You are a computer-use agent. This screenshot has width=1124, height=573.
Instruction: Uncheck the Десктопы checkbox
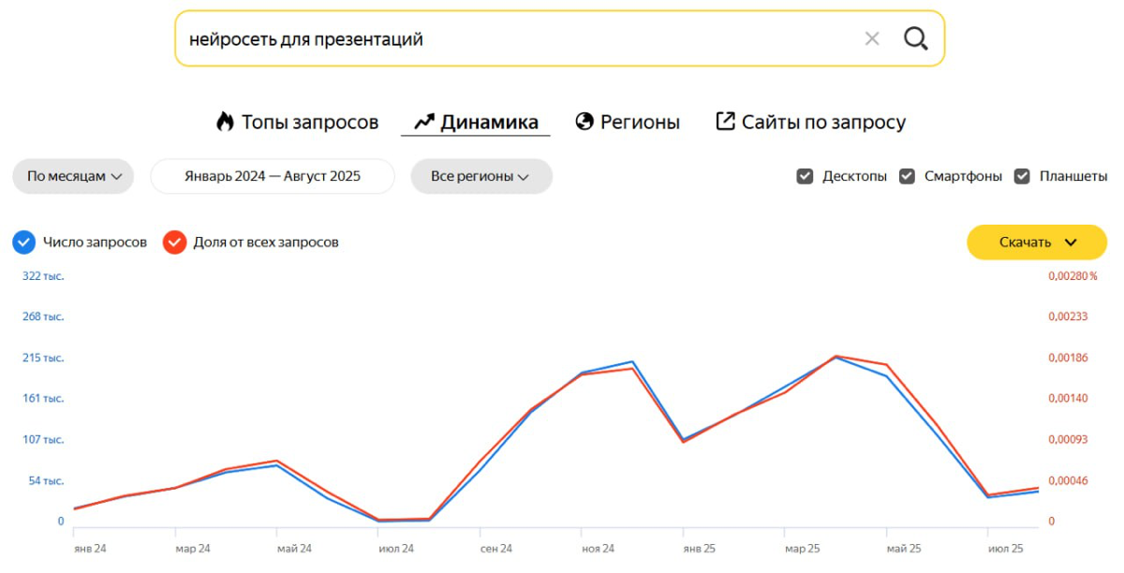pyautogui.click(x=805, y=176)
